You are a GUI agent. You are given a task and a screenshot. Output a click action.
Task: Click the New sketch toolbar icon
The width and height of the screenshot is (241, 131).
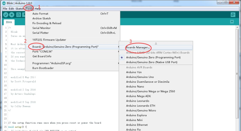point(19,15)
